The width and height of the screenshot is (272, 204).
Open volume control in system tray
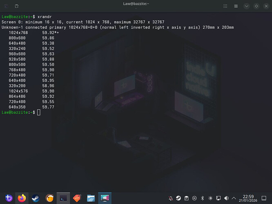point(226,198)
